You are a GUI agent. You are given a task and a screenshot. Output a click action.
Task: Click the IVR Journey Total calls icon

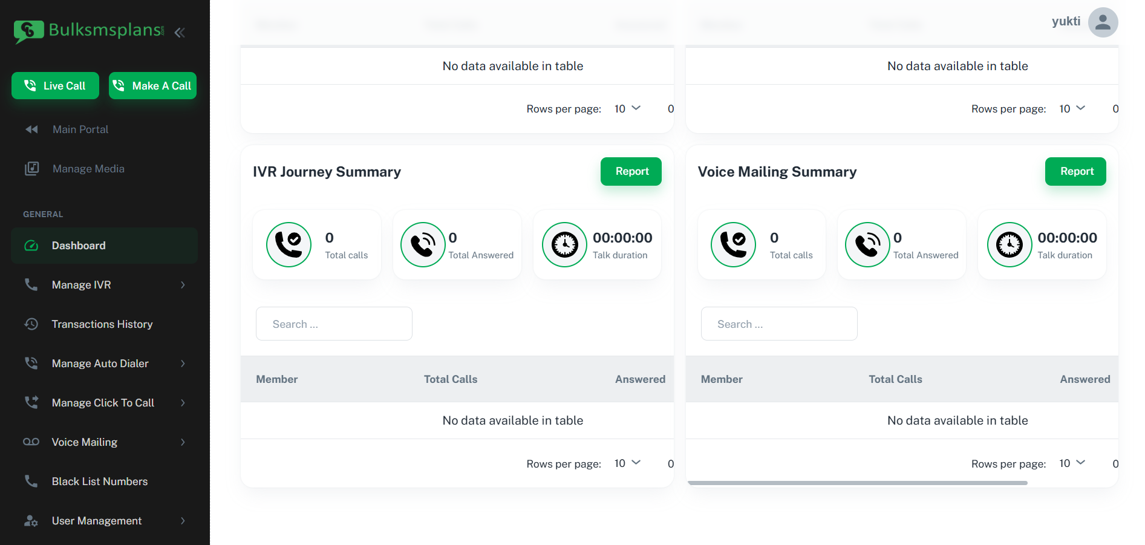[x=289, y=245]
